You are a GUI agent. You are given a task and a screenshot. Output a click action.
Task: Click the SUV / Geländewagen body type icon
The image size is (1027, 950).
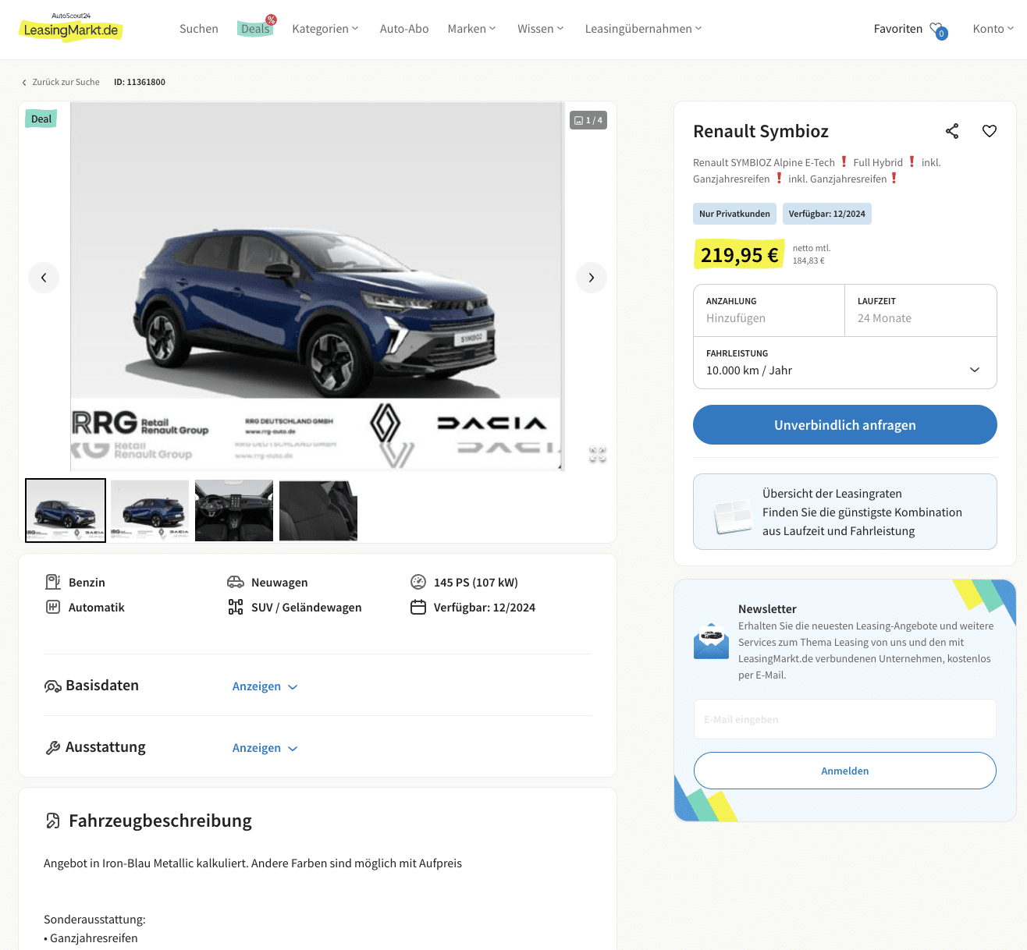[x=236, y=607]
